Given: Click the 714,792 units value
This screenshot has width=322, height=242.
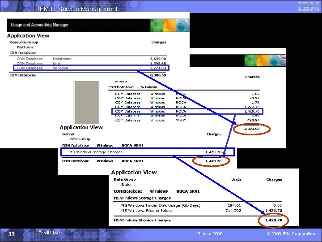Looking at the screenshot, I should click(233, 211).
